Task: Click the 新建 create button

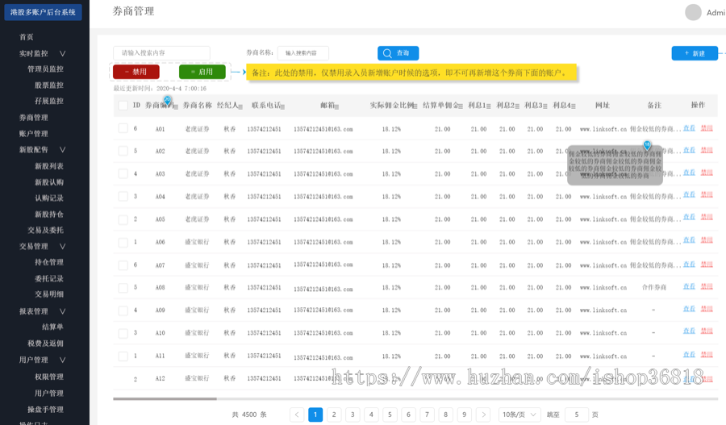Action: click(695, 53)
